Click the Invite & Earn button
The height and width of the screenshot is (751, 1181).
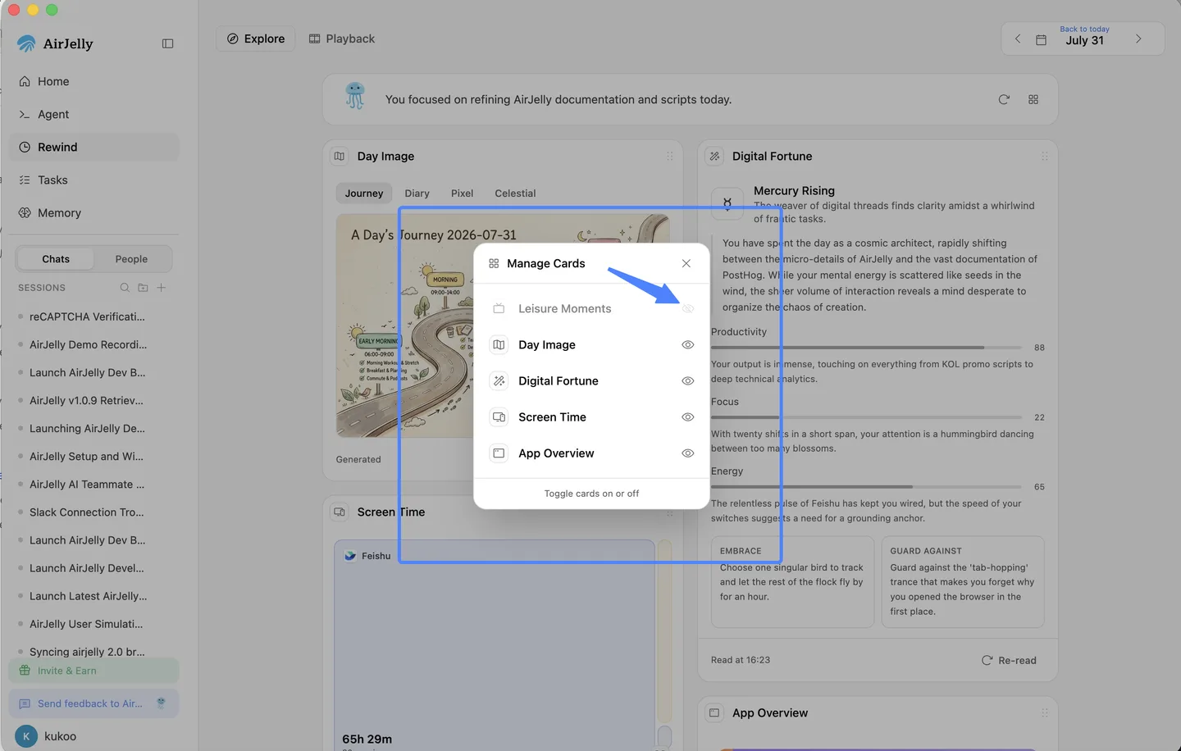tap(93, 671)
